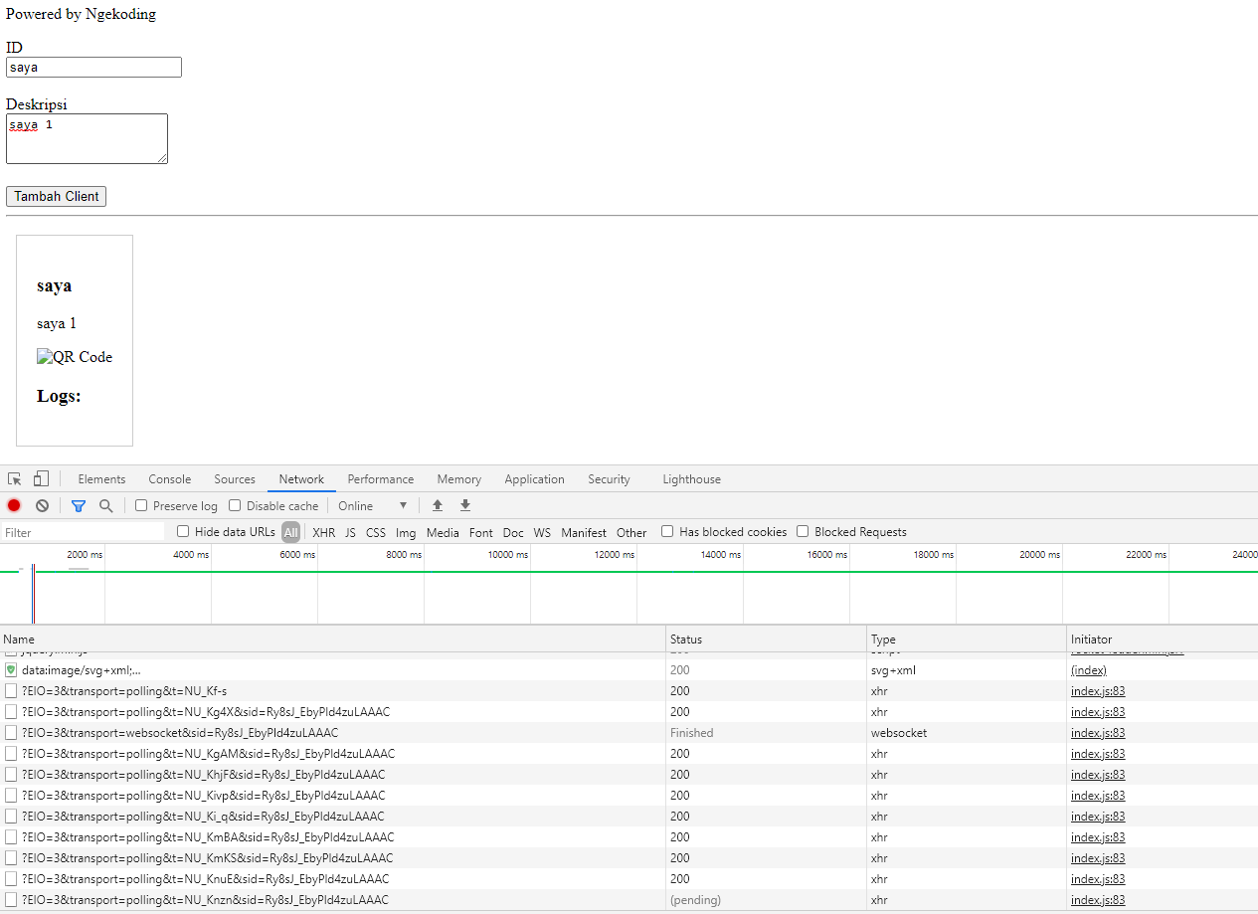Activate the inspect element picker icon
The image size is (1258, 914).
pyautogui.click(x=15, y=479)
